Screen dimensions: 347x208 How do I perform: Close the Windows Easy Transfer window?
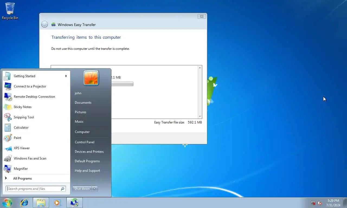201,16
